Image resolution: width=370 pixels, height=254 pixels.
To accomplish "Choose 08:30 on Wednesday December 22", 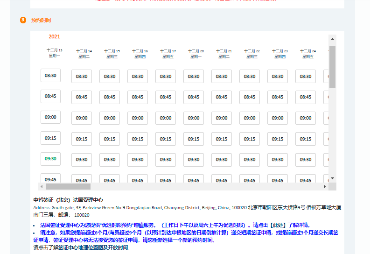I will [x=250, y=77].
